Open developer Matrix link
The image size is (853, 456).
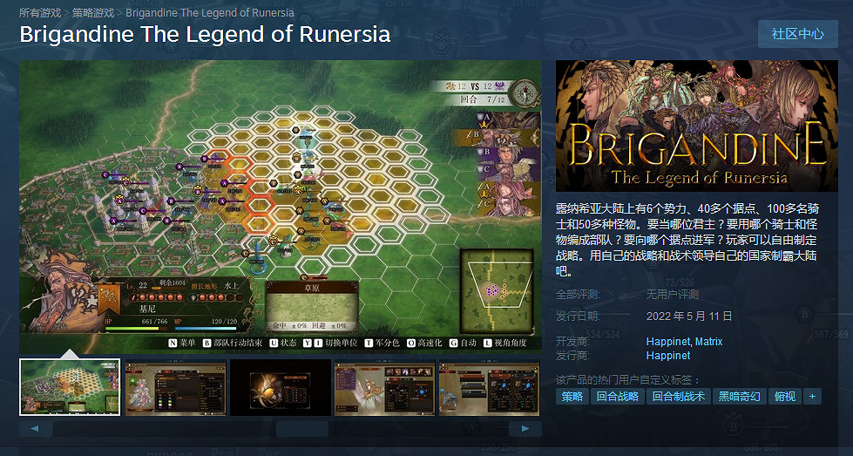click(709, 342)
